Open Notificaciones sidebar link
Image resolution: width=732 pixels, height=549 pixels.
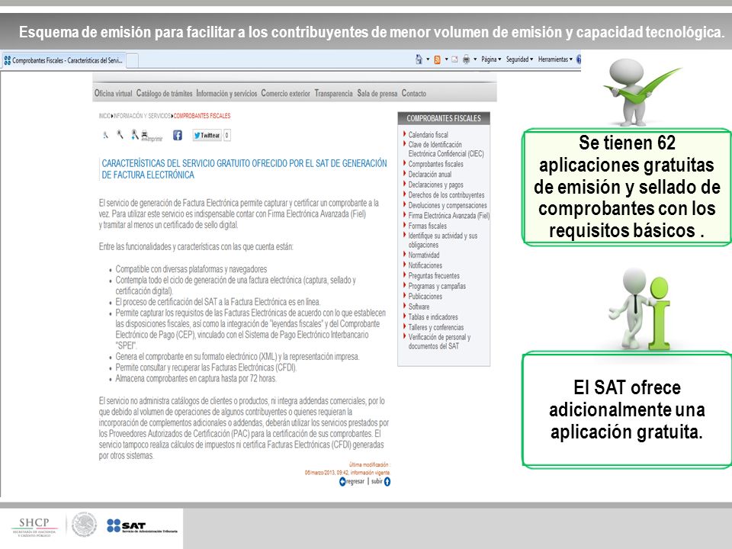click(x=425, y=265)
